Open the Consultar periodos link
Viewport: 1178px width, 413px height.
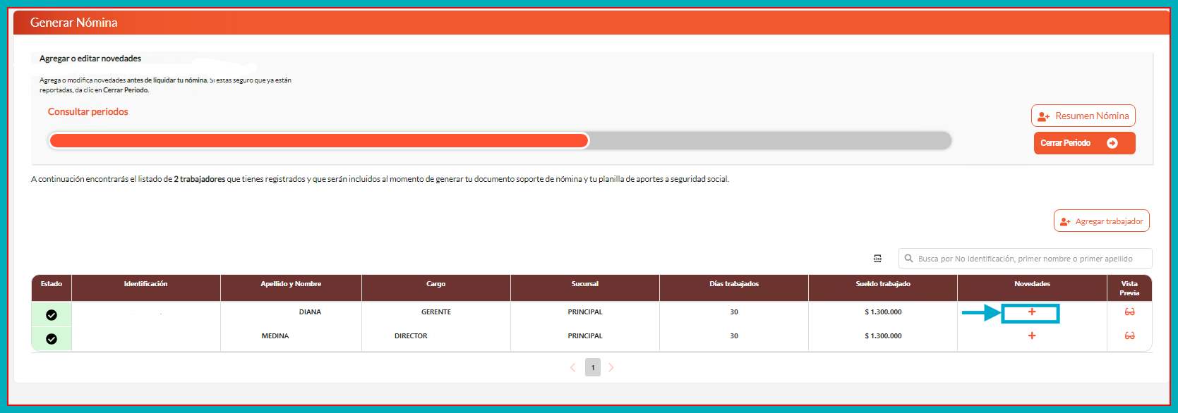point(88,112)
